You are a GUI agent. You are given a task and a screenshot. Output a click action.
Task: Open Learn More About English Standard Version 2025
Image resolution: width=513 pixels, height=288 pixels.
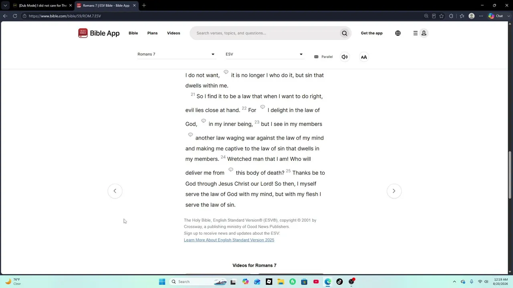(x=229, y=240)
